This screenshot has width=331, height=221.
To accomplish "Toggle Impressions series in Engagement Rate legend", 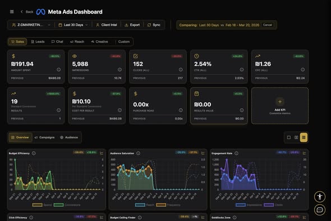I will (249, 205).
